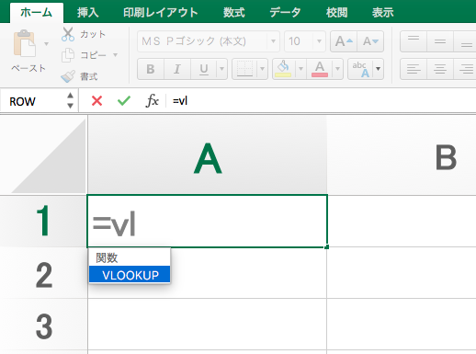
Task: Select row 3 header
Action: coord(43,325)
